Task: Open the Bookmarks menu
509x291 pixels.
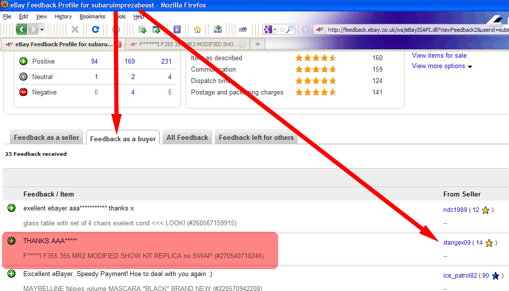Action: [92, 16]
